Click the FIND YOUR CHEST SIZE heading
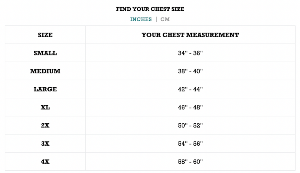The width and height of the screenshot is (300, 173). point(150,9)
